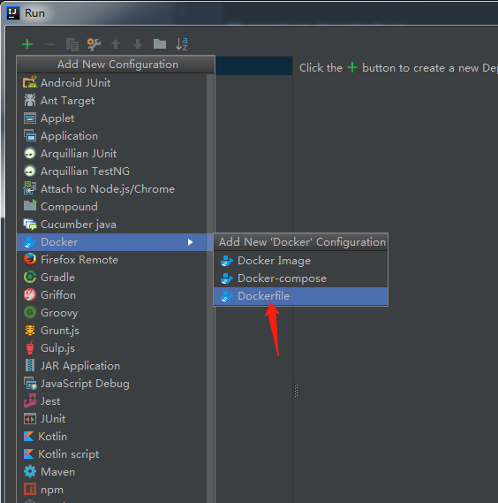This screenshot has width=498, height=503.
Task: Select Arquillian TestNG entry
Action: pyautogui.click(x=112, y=171)
